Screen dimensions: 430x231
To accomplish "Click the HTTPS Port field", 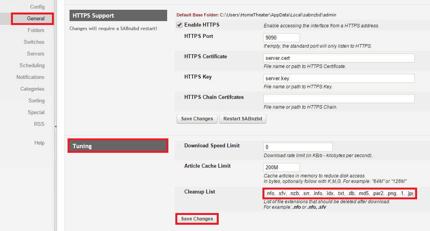I will (281, 38).
